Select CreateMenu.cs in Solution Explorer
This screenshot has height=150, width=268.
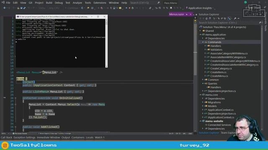click(x=219, y=76)
